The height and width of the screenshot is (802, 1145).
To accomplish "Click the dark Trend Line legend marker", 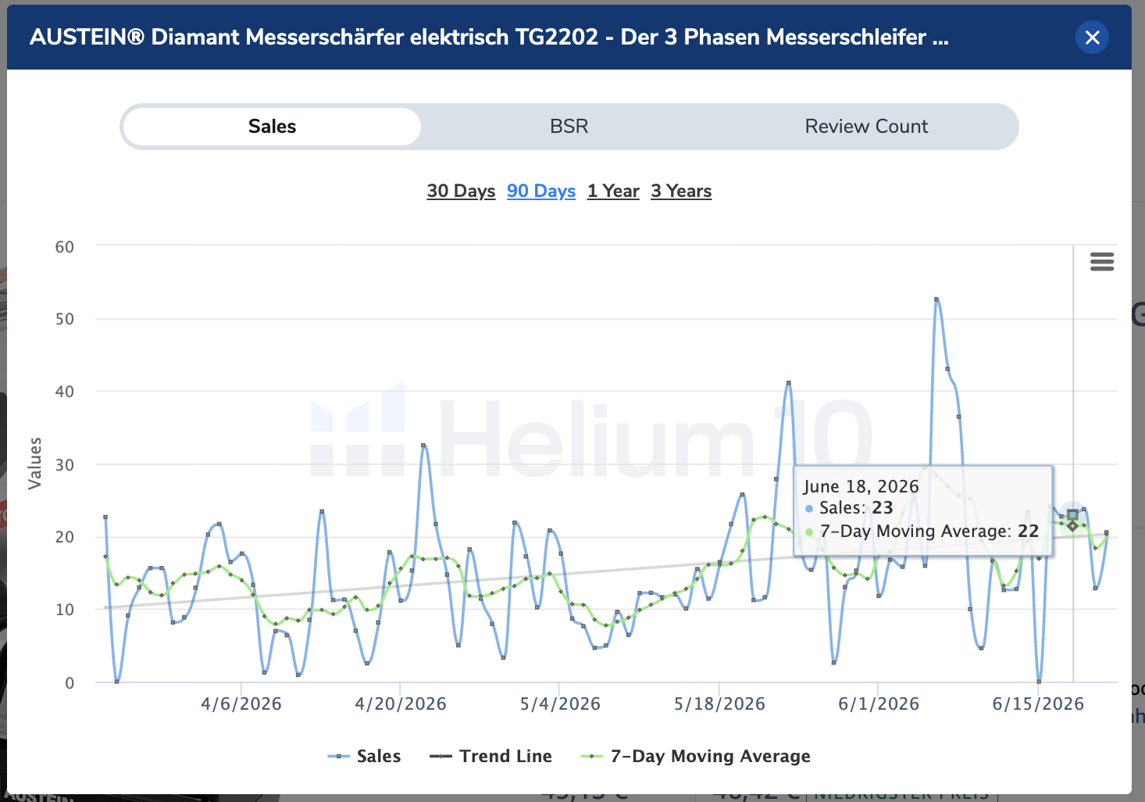I will [x=441, y=756].
